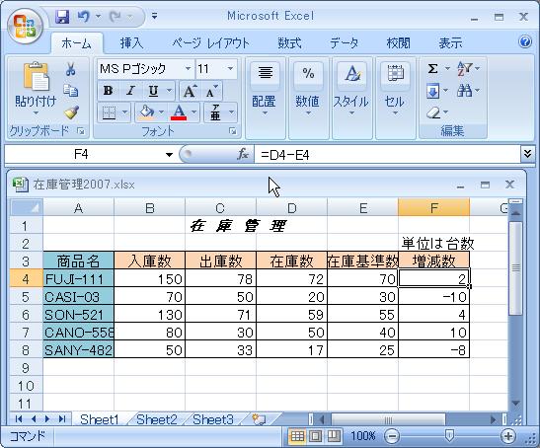
Task: Click the 貼り付け paste button
Action: pyautogui.click(x=36, y=89)
